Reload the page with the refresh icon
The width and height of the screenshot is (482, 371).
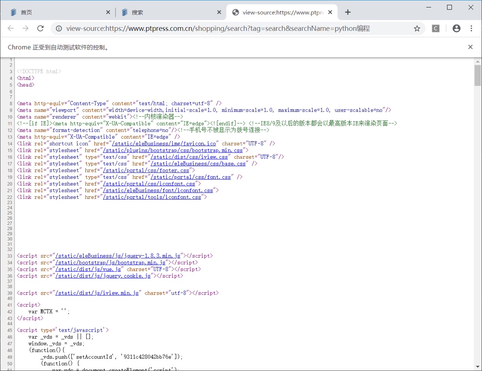[40, 28]
